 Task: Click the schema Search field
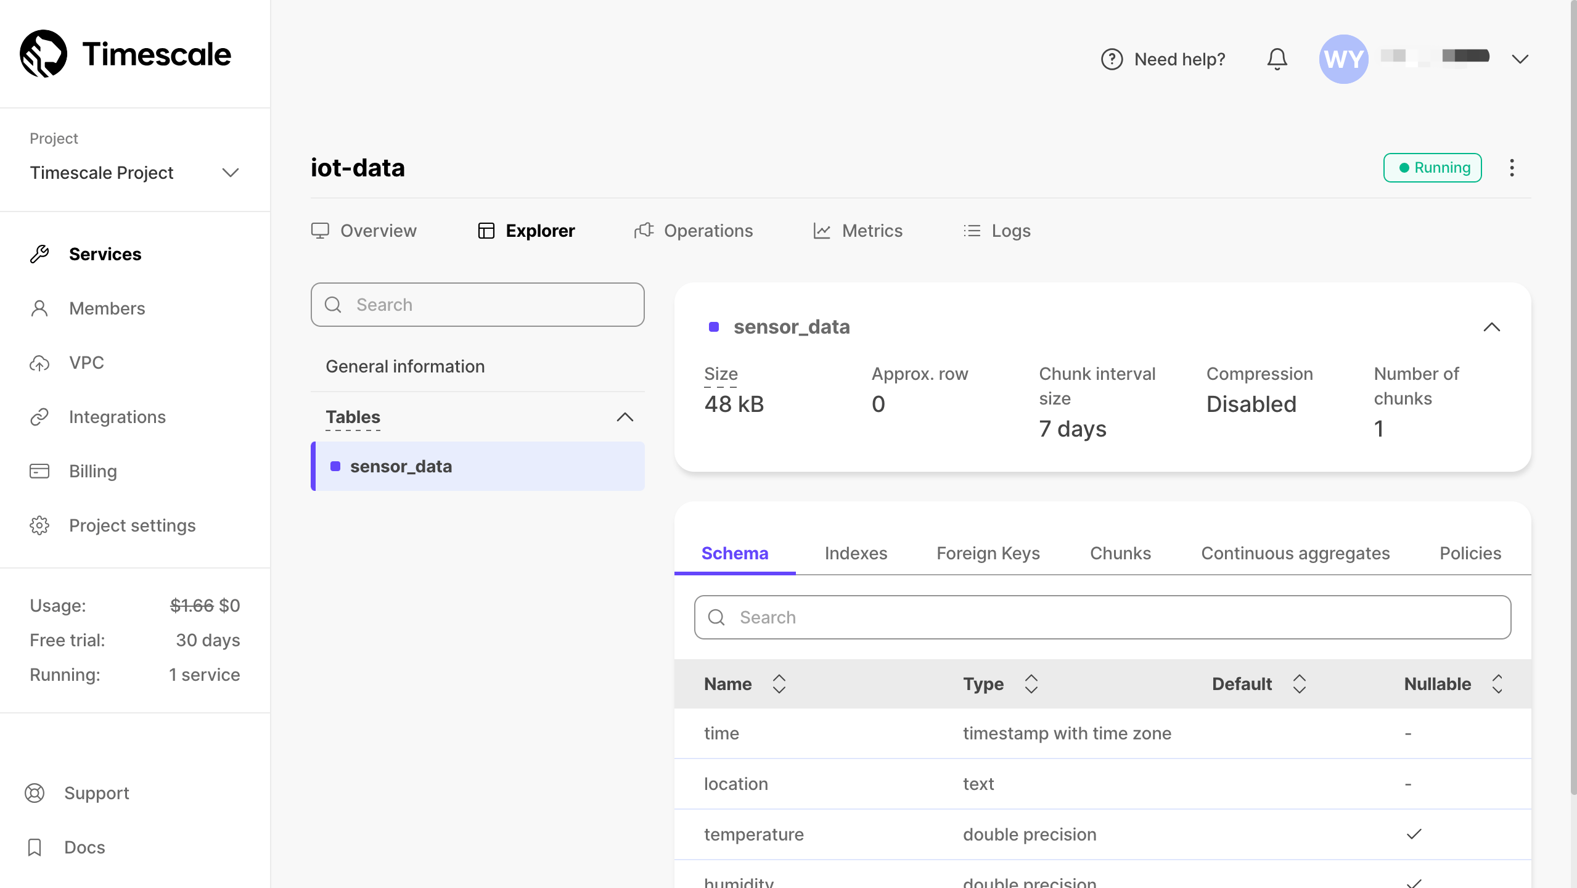pyautogui.click(x=1102, y=617)
